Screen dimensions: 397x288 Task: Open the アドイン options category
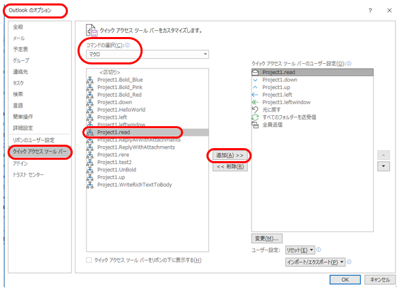[x=21, y=164]
